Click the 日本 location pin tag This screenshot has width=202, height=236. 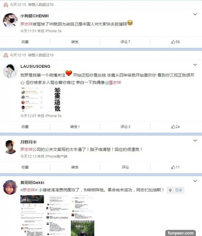coord(175,190)
